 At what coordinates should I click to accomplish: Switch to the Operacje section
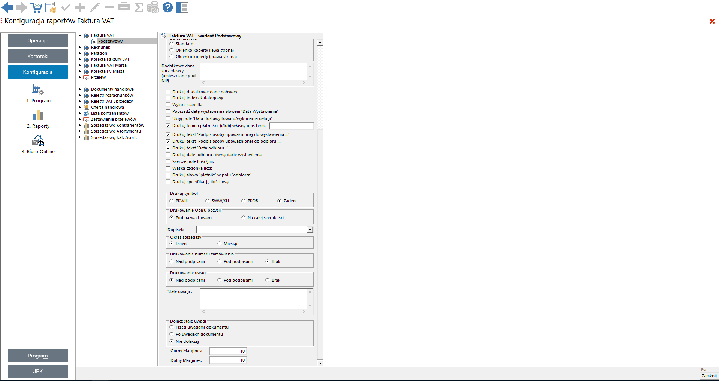click(x=38, y=40)
